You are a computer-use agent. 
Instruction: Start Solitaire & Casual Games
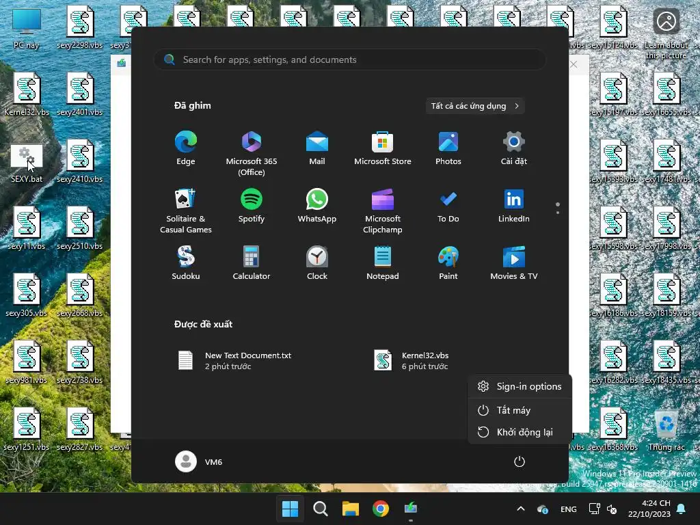coord(186,211)
